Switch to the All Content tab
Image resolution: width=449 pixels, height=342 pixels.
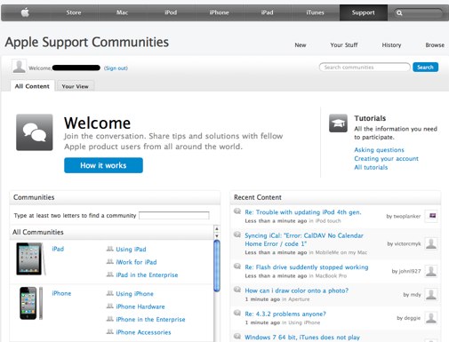coord(32,86)
